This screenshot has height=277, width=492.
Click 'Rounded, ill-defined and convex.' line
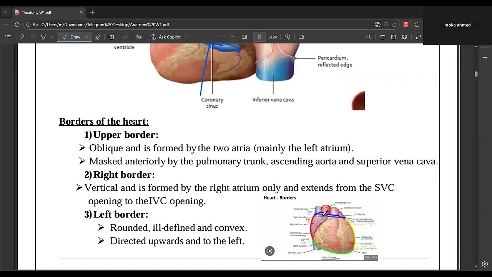(x=178, y=228)
